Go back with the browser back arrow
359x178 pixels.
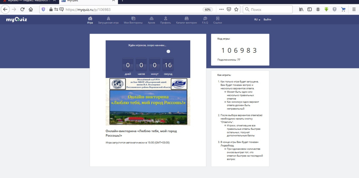click(5, 9)
